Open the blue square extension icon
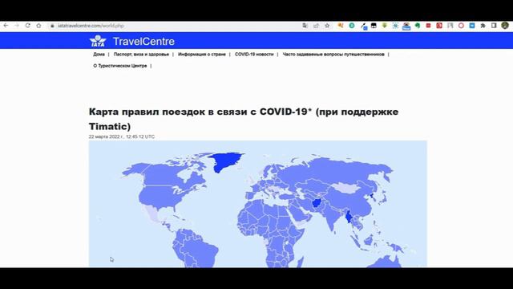 tap(472, 26)
